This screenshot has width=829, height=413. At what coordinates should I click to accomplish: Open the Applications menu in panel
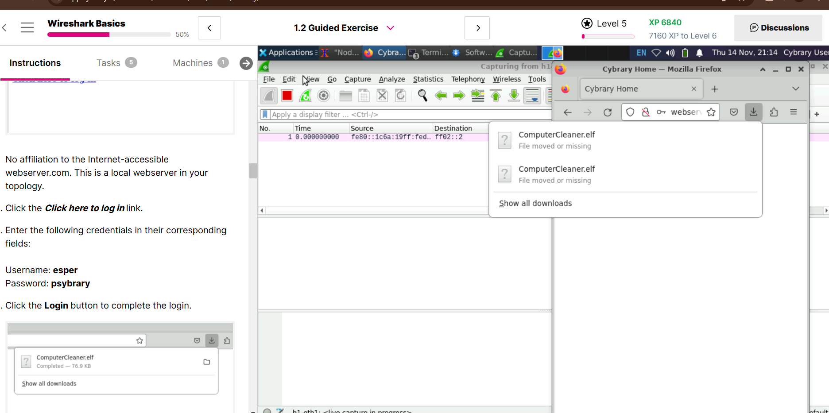286,53
